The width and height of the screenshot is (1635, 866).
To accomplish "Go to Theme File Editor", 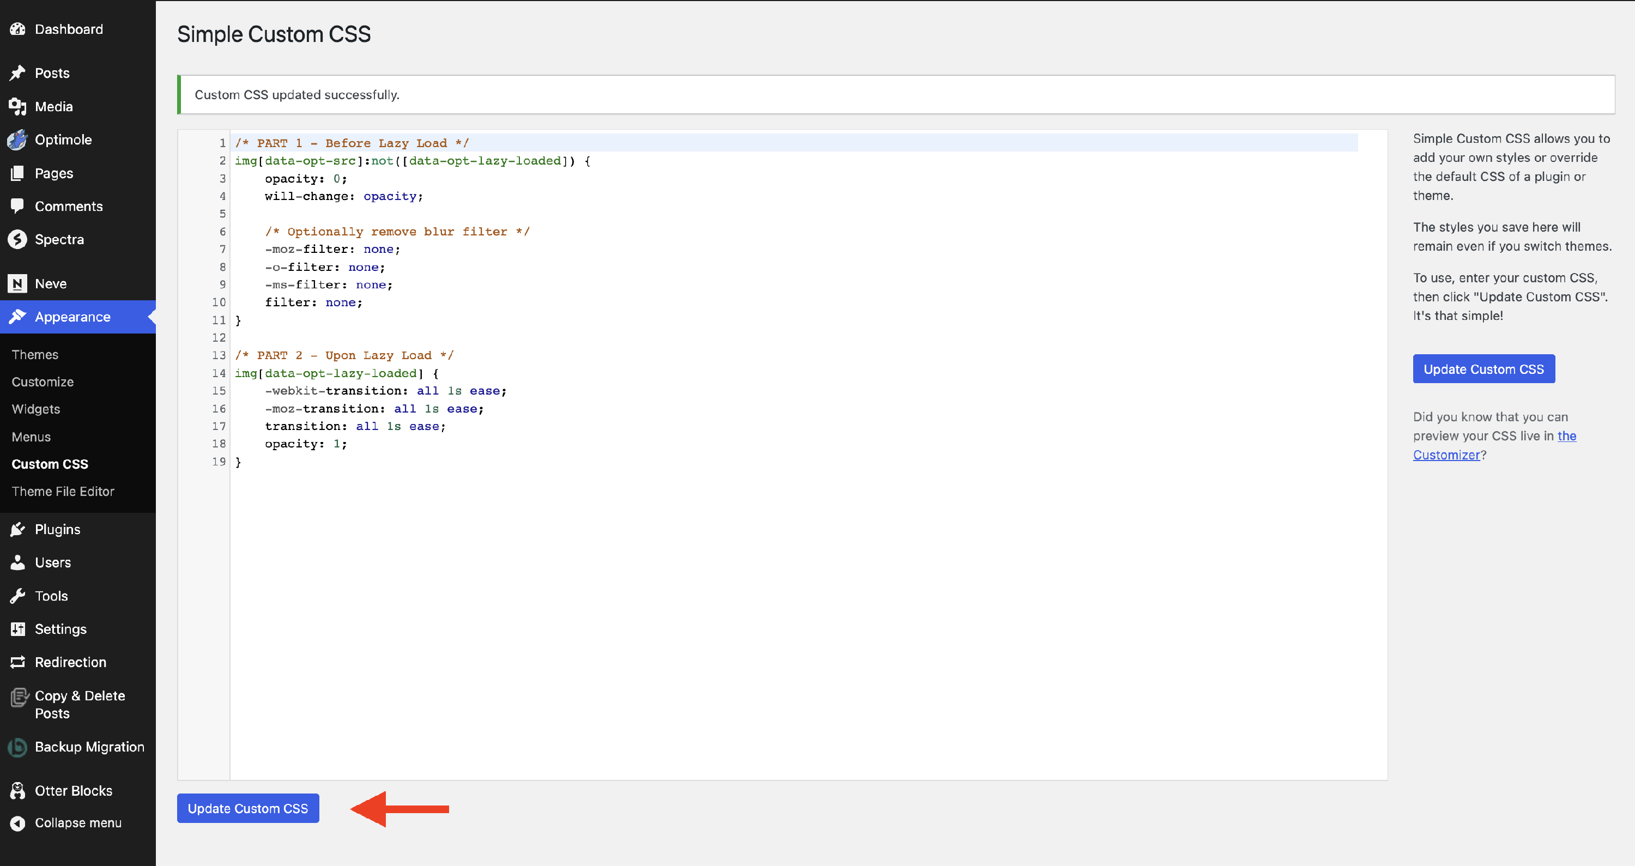I will (63, 492).
